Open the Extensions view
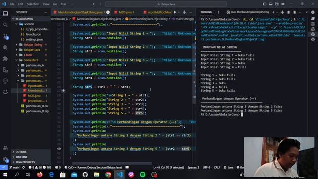 click(x=5, y=59)
